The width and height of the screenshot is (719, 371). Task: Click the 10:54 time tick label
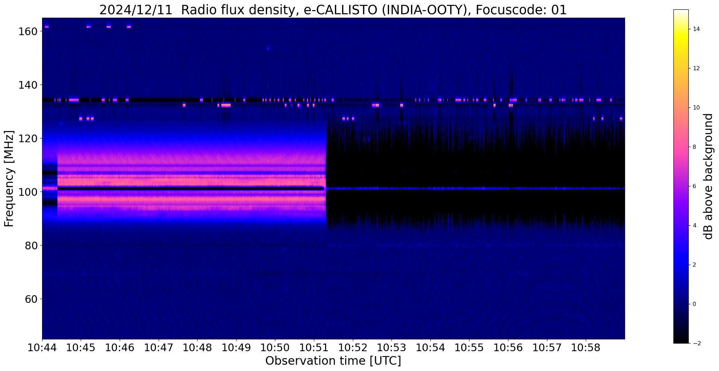click(x=431, y=348)
